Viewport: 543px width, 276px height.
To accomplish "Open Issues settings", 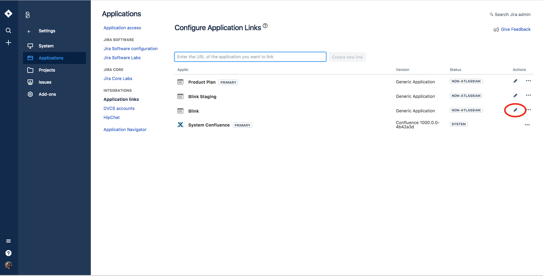I will 54,82.
